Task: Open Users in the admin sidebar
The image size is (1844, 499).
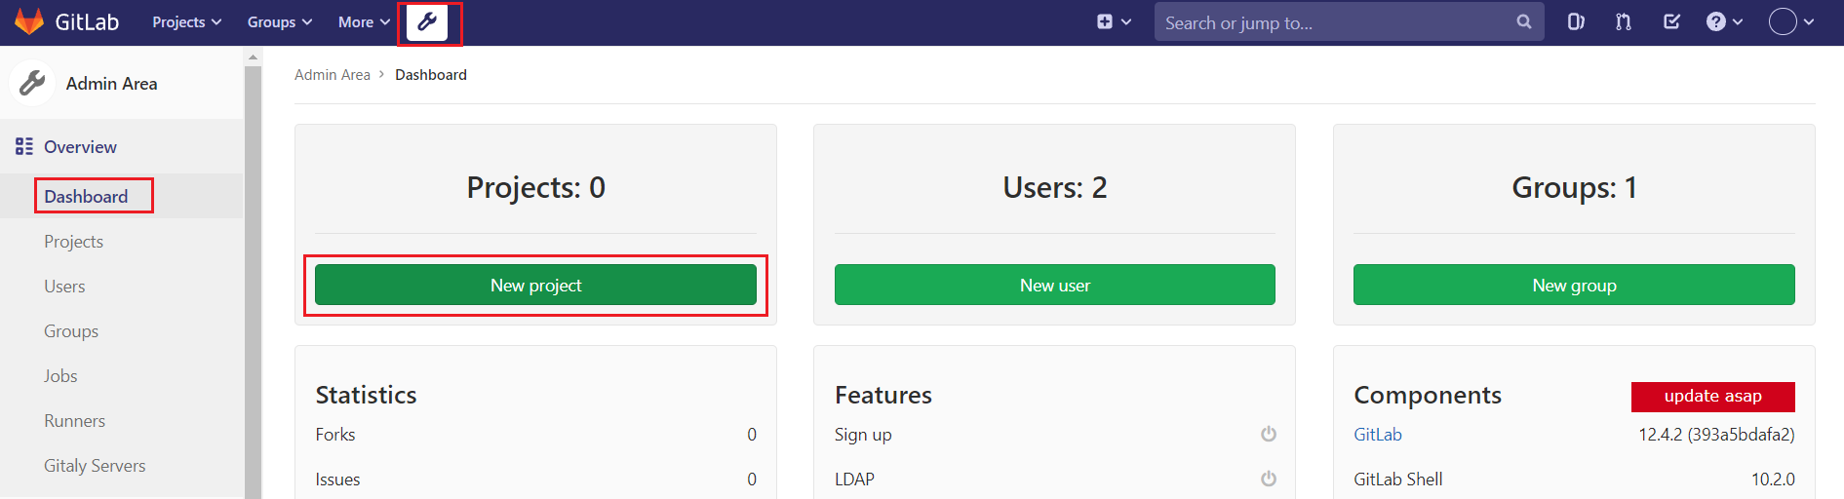Action: pos(64,286)
